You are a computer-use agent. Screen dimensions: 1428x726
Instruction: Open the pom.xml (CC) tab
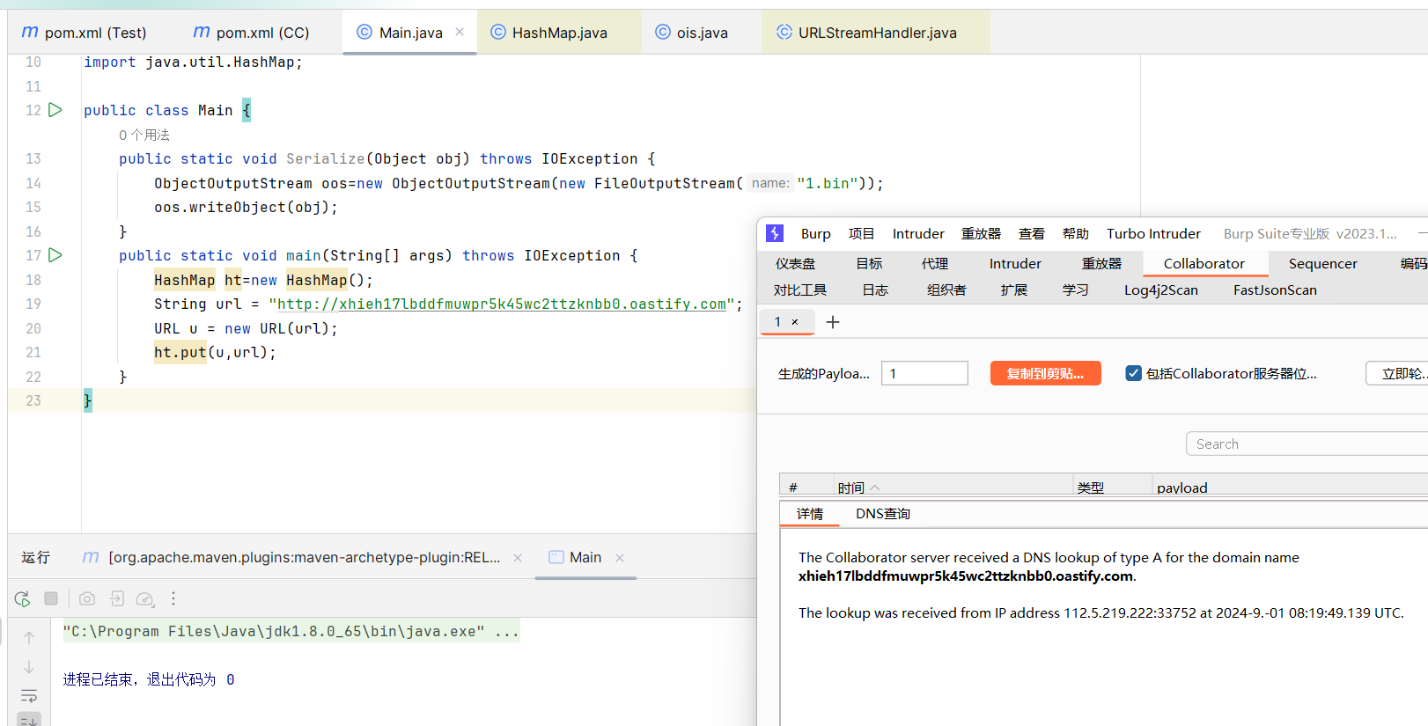click(252, 33)
